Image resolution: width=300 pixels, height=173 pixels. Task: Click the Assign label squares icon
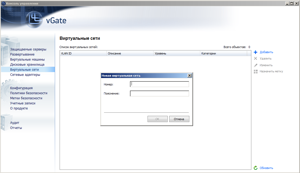pyautogui.click(x=256, y=71)
